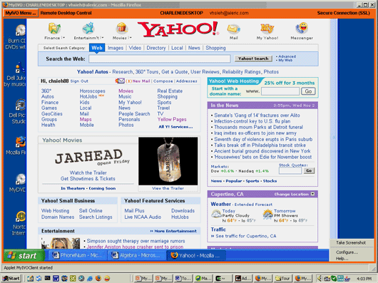378x283 pixels.
Task: Switch to Yahoo! - Mozilla taskbar window
Action: 195,255
